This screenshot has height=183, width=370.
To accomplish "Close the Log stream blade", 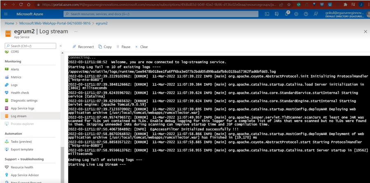I will [x=365, y=31].
